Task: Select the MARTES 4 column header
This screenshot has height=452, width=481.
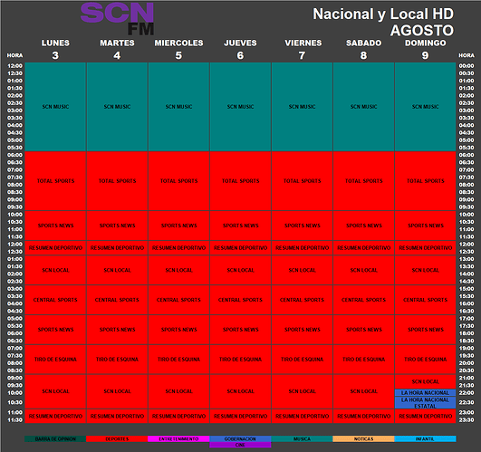Action: [117, 49]
